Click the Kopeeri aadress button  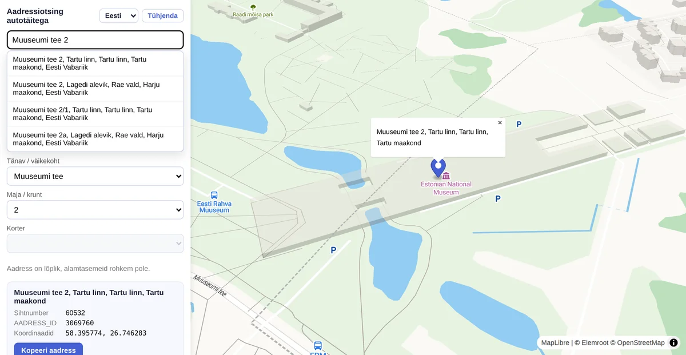click(49, 350)
